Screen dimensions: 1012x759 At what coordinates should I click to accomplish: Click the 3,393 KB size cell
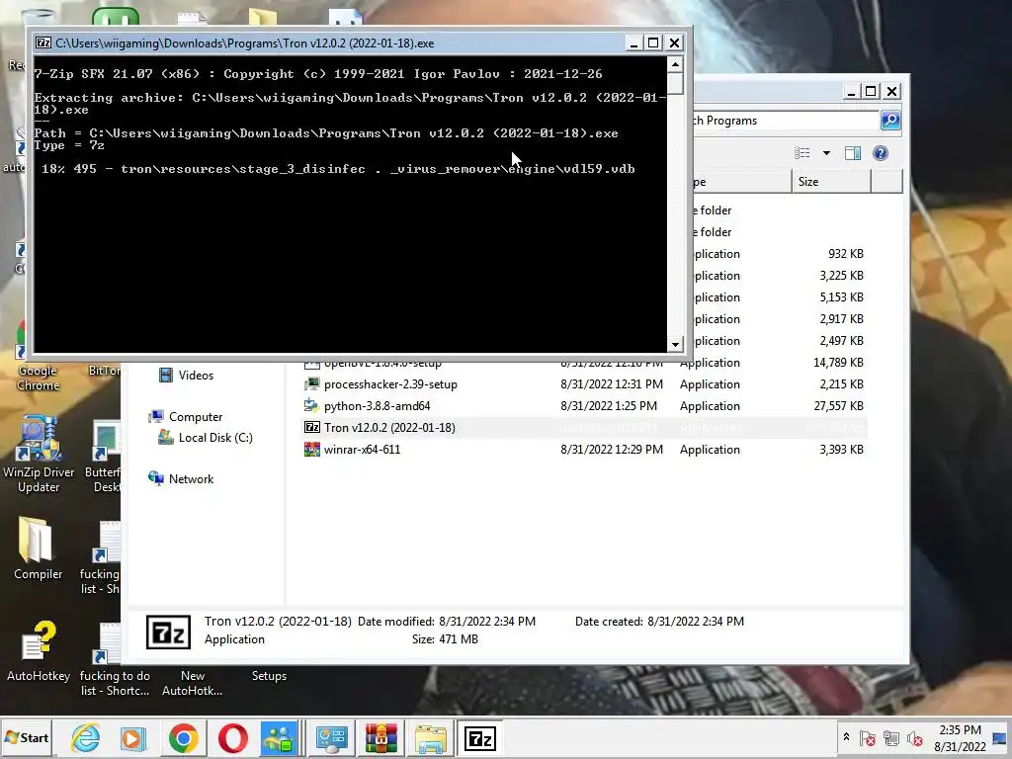click(841, 450)
